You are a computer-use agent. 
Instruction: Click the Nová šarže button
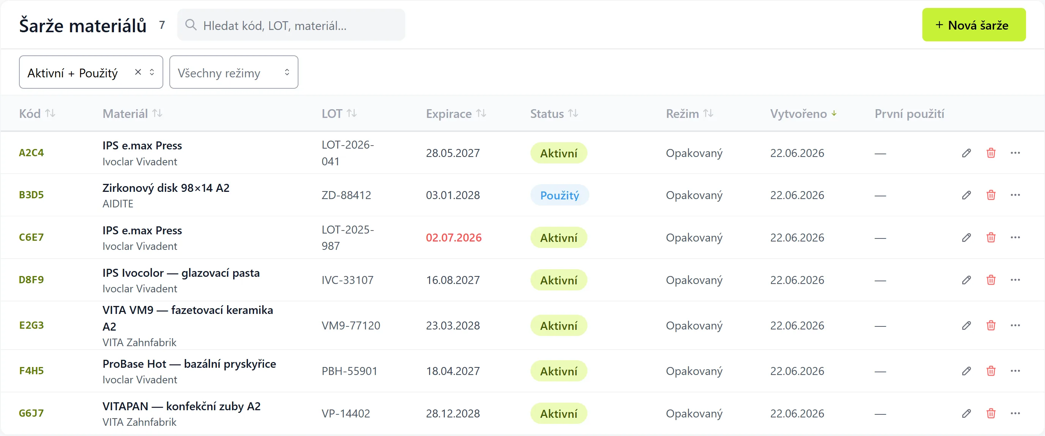pos(974,25)
